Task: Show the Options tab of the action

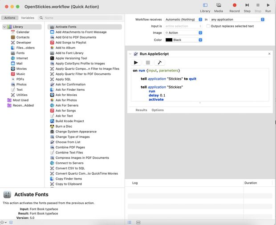Action: (158, 110)
